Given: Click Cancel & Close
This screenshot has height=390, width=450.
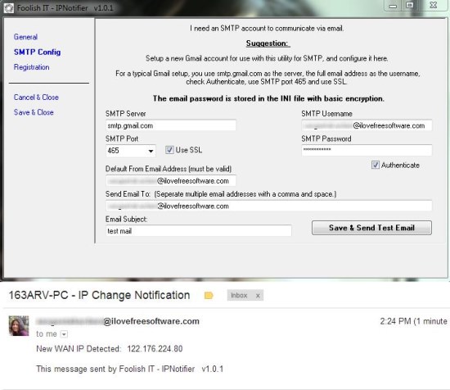Looking at the screenshot, I should click(36, 97).
